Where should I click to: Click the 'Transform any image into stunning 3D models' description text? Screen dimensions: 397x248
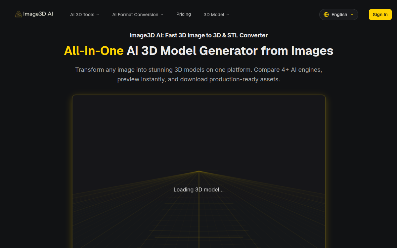point(199,75)
